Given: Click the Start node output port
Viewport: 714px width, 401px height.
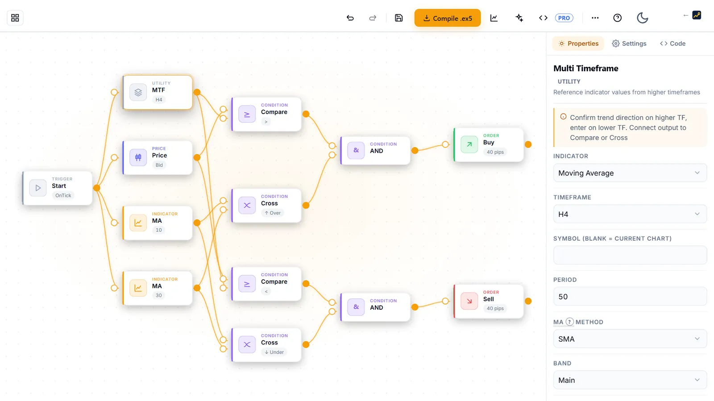Looking at the screenshot, I should coord(97,188).
